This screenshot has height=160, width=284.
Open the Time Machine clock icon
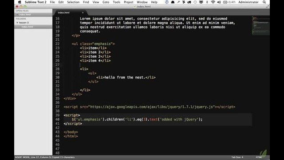195,2
